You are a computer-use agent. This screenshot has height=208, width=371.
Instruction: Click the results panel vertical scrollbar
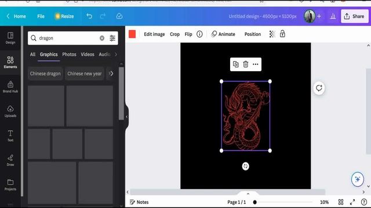pyautogui.click(x=121, y=94)
